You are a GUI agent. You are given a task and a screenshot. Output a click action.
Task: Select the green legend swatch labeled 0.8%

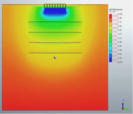[x=110, y=40]
